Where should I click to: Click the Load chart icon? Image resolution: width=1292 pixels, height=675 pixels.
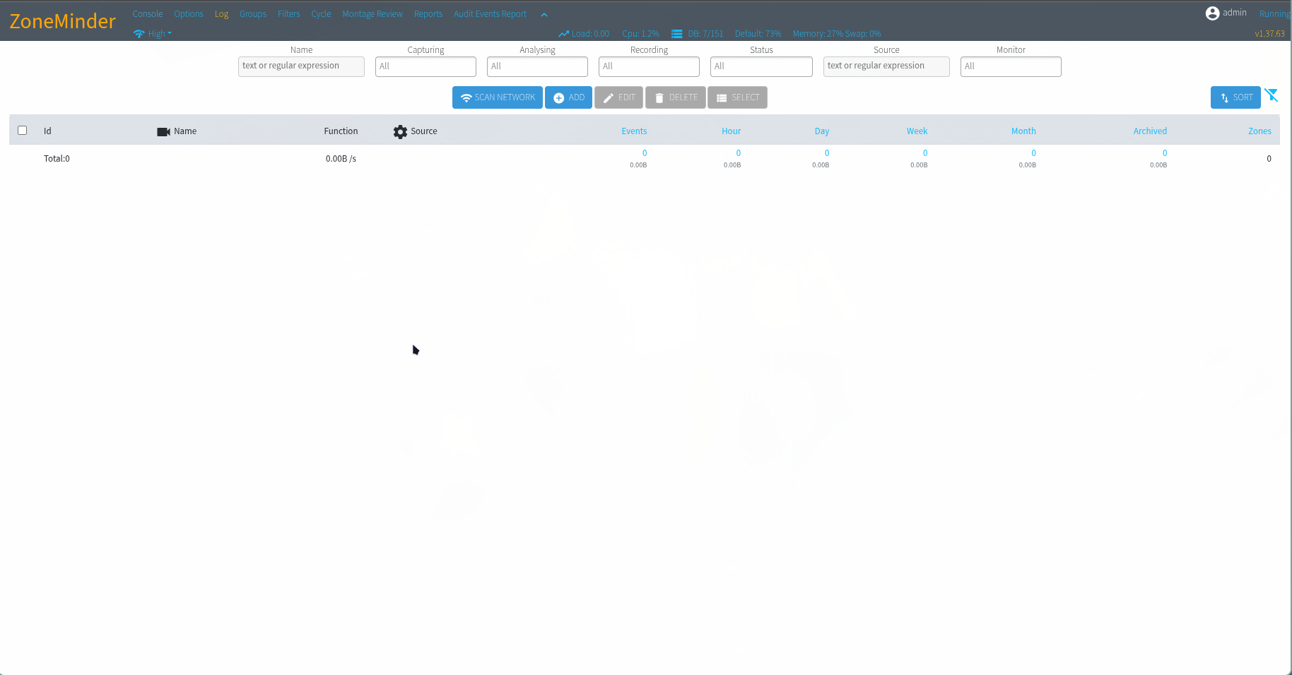(x=563, y=34)
